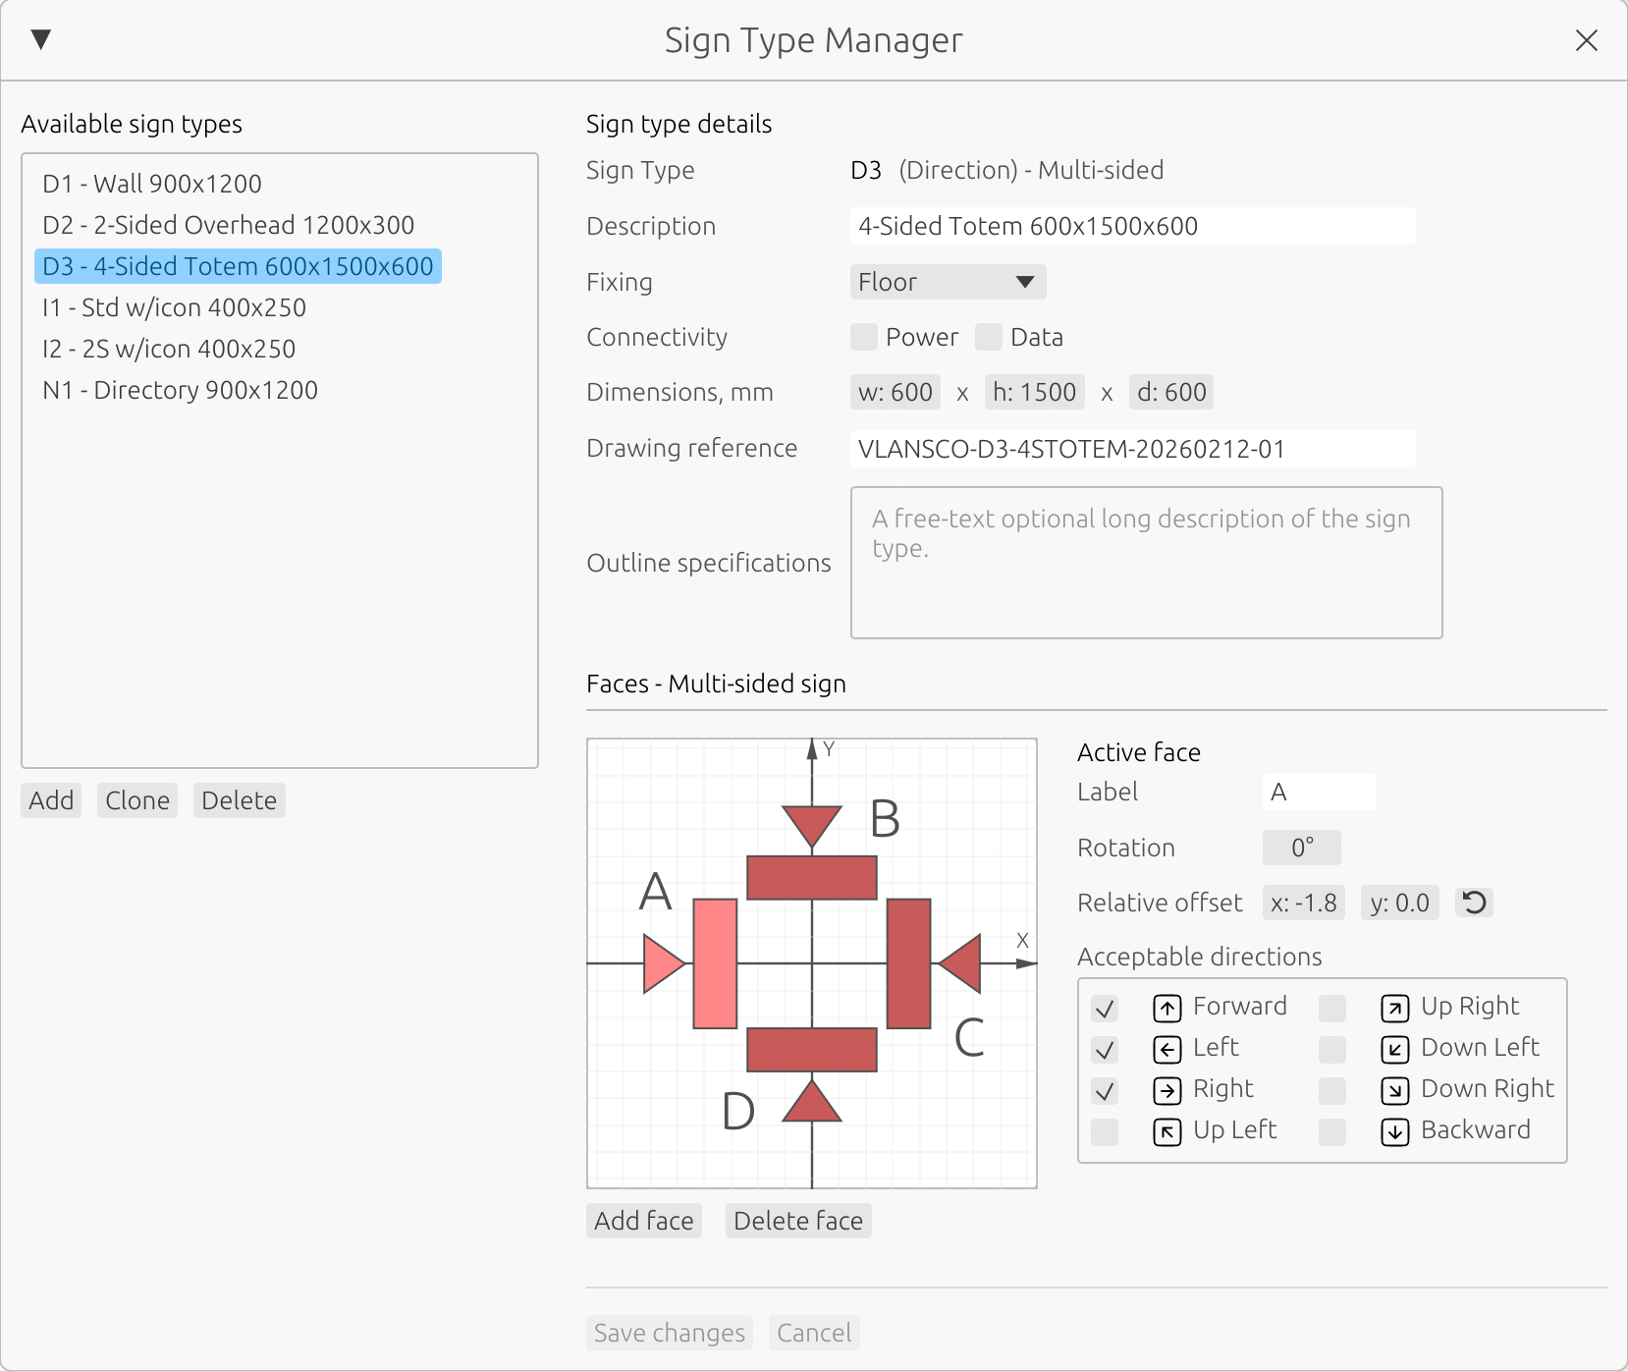Image resolution: width=1628 pixels, height=1371 pixels.
Task: Open the Fixing dropdown
Action: [x=947, y=282]
